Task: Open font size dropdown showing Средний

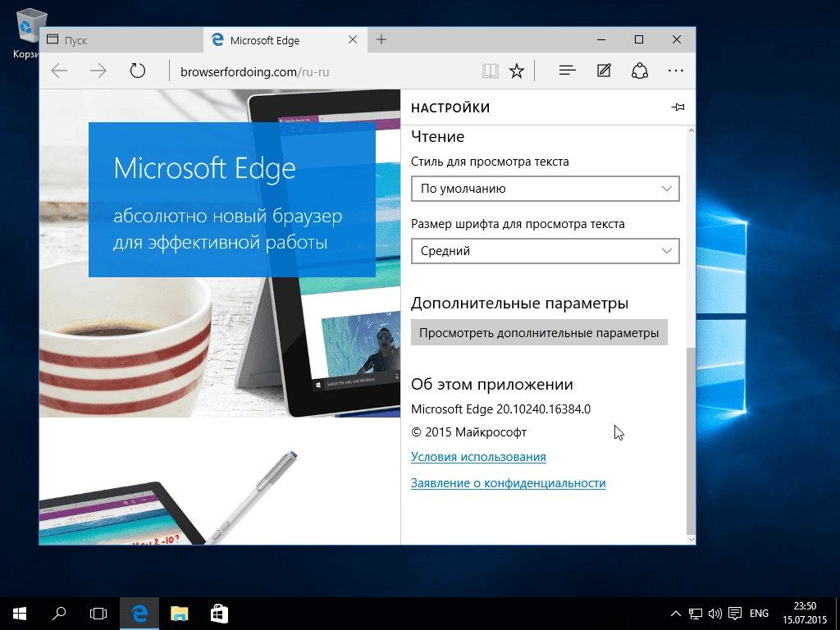Action: pyautogui.click(x=546, y=251)
